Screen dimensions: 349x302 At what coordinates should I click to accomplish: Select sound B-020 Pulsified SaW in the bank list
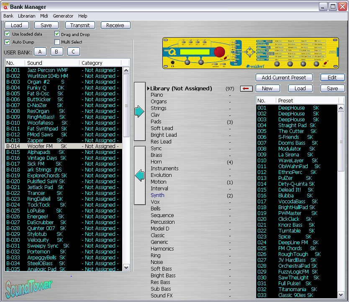[42, 182]
